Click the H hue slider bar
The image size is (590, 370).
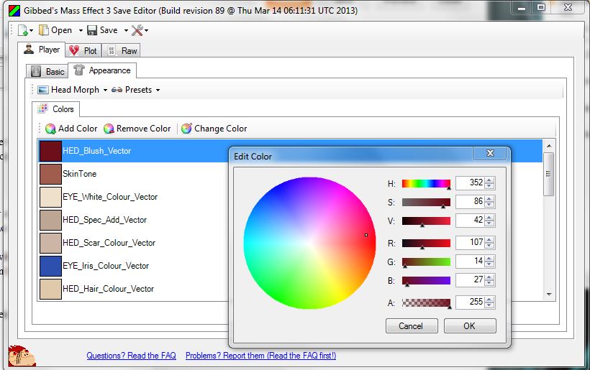(x=426, y=183)
